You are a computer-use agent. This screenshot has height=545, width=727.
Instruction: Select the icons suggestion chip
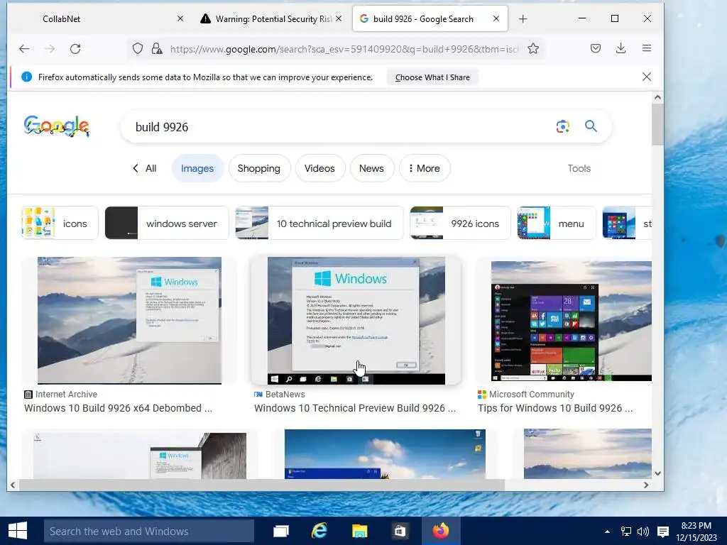coord(60,224)
